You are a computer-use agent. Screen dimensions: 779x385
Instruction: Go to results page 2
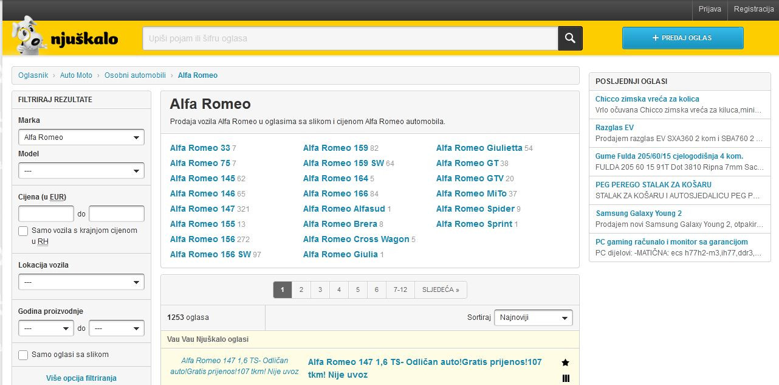pos(301,290)
